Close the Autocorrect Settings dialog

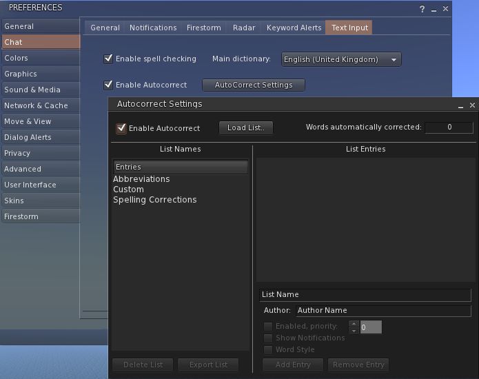[x=472, y=105]
